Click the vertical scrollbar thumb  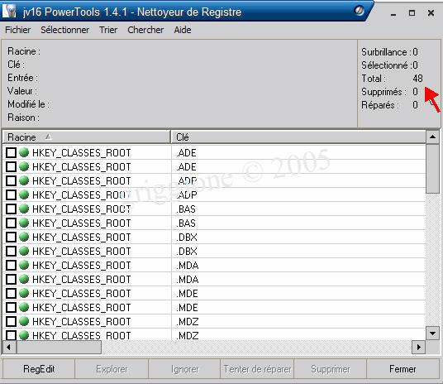tap(432, 169)
